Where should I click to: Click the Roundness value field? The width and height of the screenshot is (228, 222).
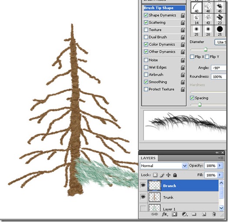[x=219, y=76]
